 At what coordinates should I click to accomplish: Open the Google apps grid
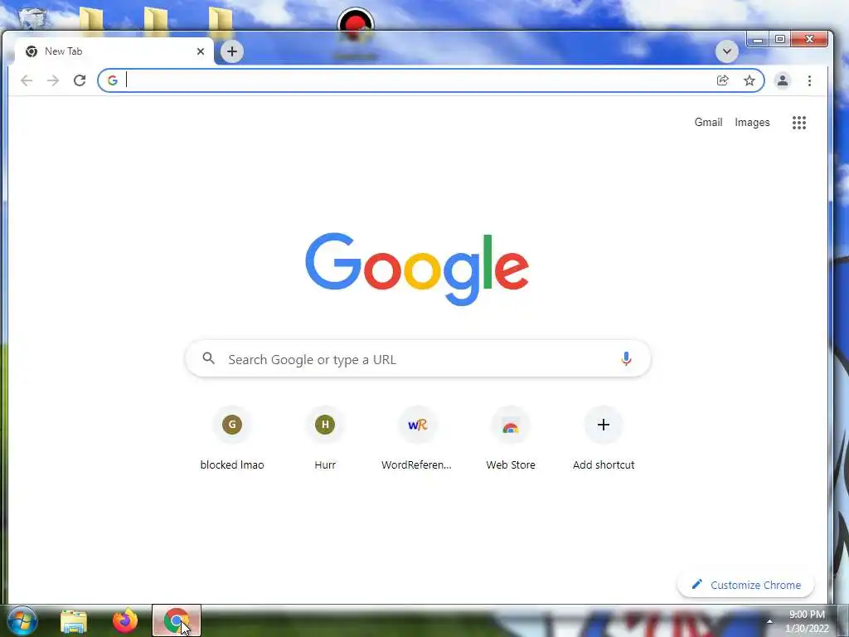799,123
